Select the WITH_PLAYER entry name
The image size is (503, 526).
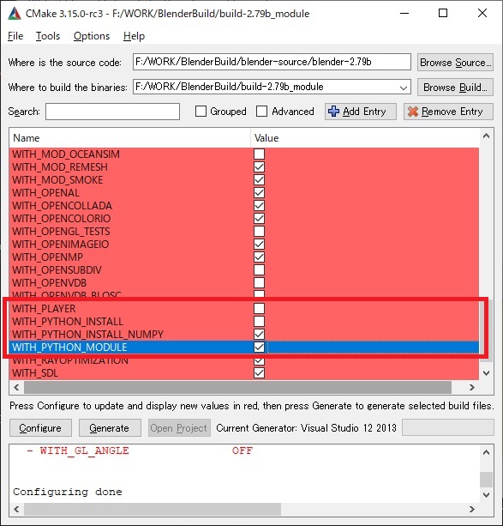pos(44,309)
